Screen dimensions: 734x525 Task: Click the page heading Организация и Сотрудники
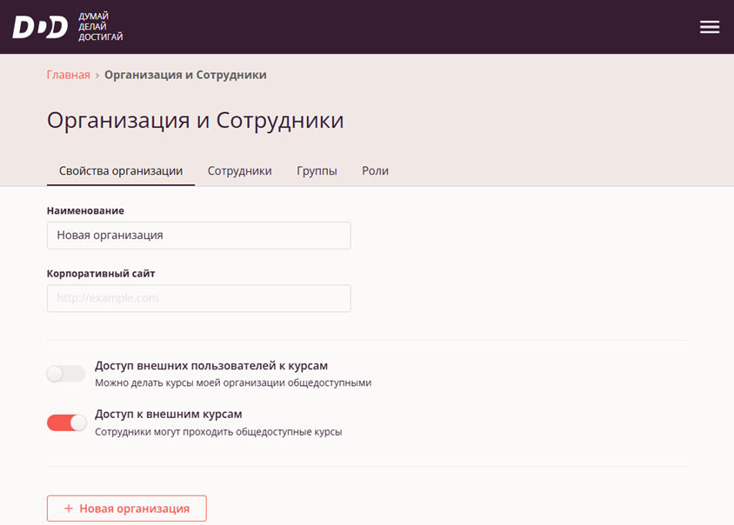pyautogui.click(x=195, y=121)
